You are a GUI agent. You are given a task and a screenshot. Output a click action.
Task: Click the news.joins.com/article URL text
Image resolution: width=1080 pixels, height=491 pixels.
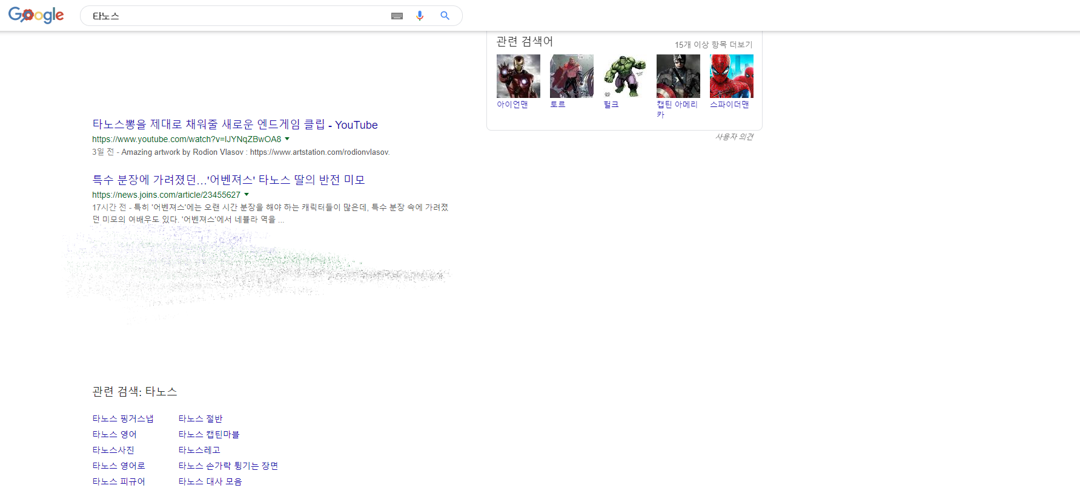point(167,195)
